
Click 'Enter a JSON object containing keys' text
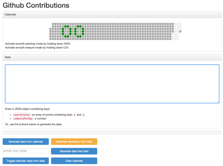click(28, 109)
